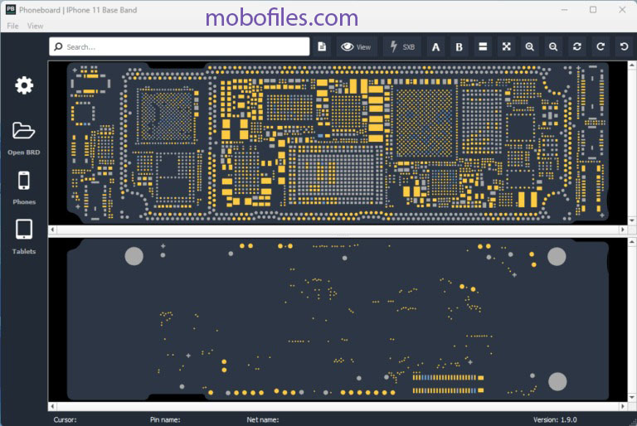Screen dimensions: 637x426
Task: Rotate board counter-clockwise
Action: [624, 46]
